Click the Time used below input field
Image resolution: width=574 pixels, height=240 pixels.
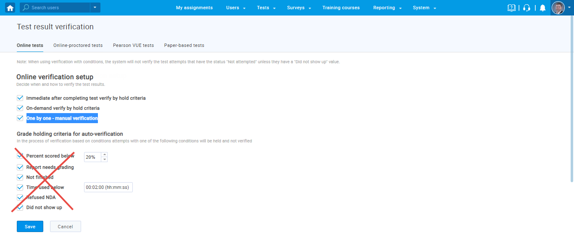[108, 187]
